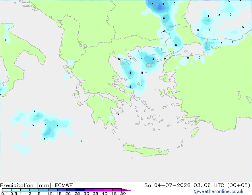
Task: Click the '50' legend scale label
Action: (x=123, y=193)
